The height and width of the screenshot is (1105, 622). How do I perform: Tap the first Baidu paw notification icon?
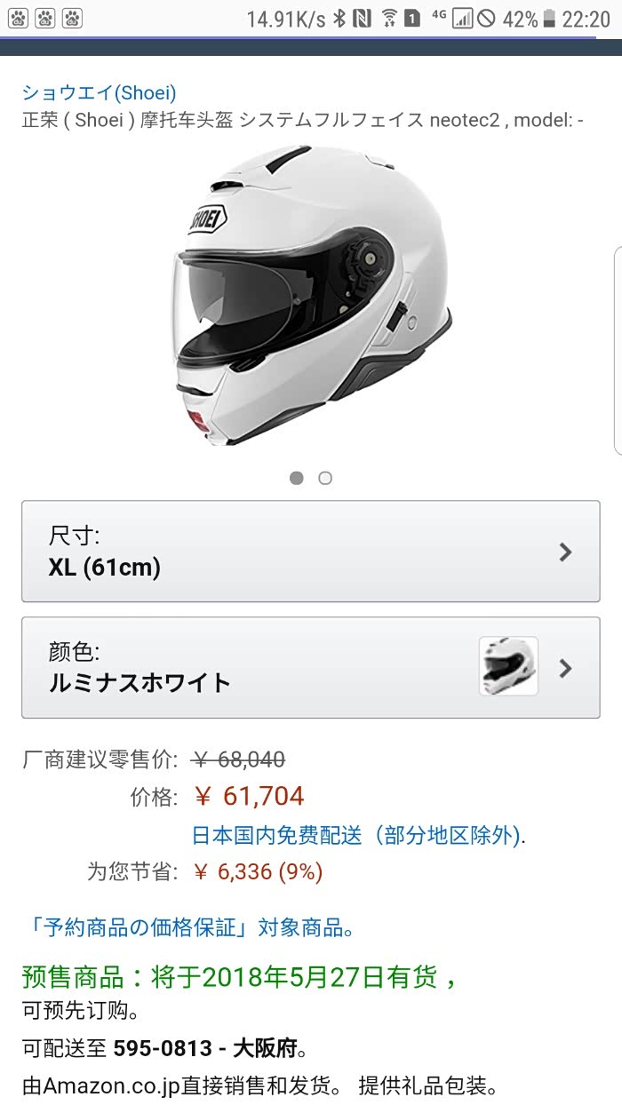(x=18, y=17)
